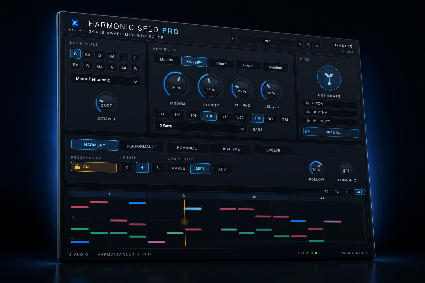Choose the Melody generator mode

[x=166, y=60]
